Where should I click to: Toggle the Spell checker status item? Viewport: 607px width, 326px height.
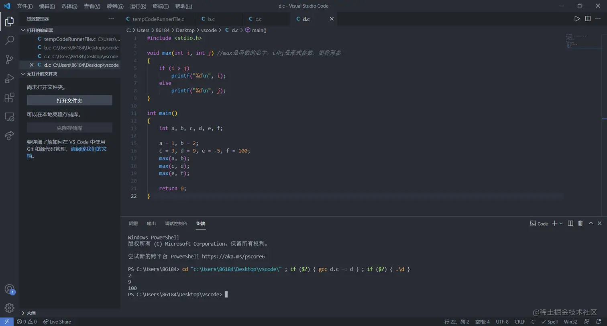549,322
